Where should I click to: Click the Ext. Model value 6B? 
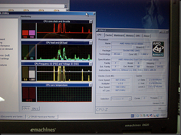tap(138, 67)
